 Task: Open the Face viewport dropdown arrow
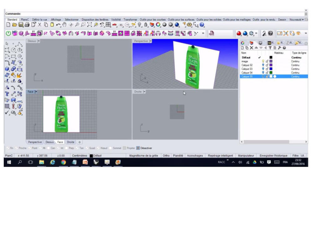coord(36,92)
